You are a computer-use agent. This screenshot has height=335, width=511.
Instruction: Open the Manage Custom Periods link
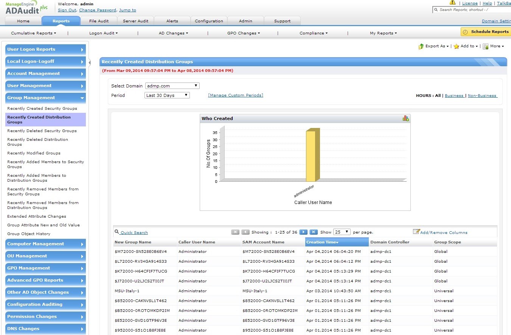(235, 95)
